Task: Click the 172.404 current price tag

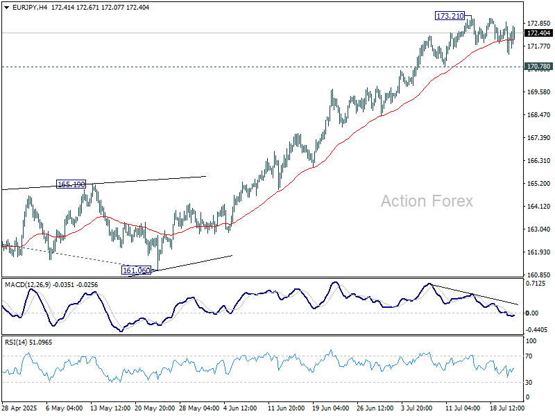Action: point(538,33)
